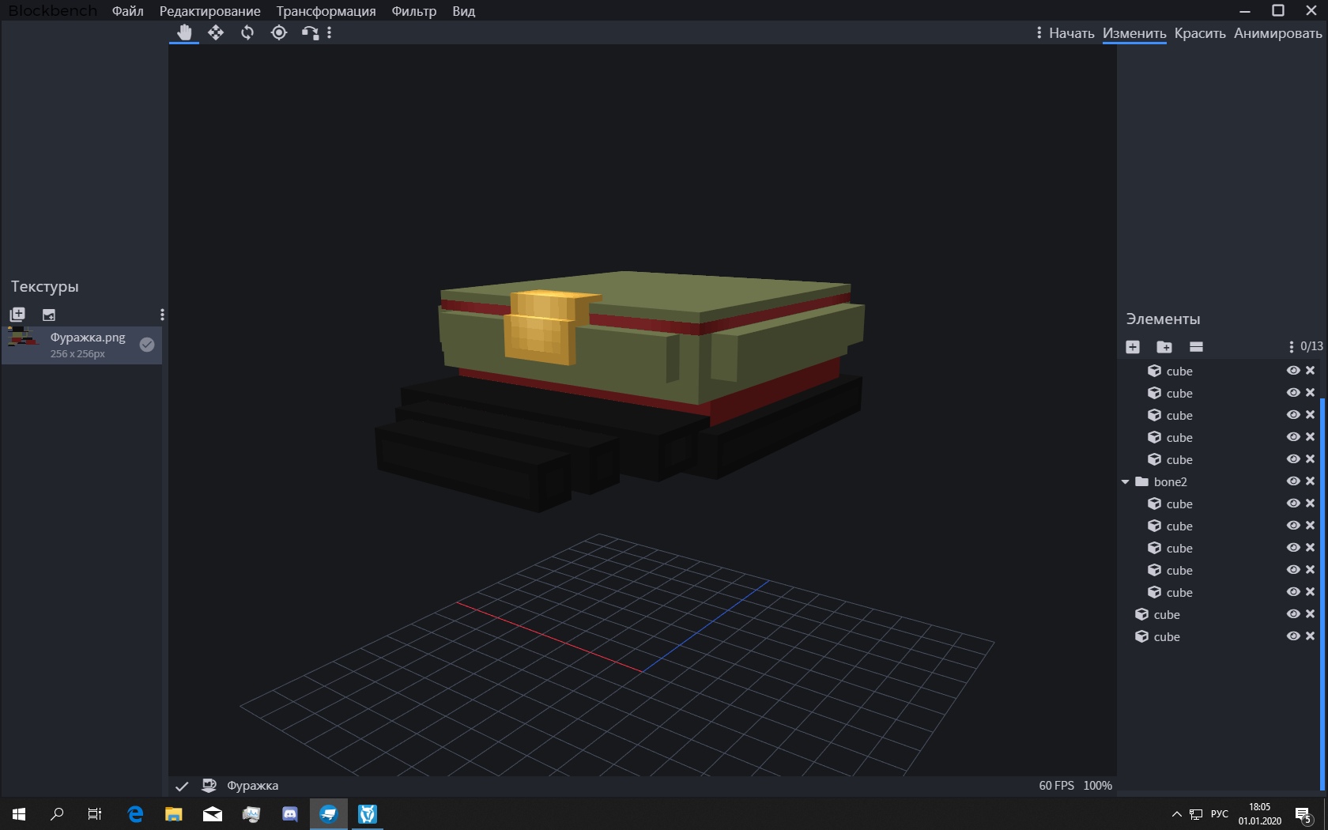Delete the bone2 group with its X
This screenshot has height=830, width=1328.
pyautogui.click(x=1310, y=481)
